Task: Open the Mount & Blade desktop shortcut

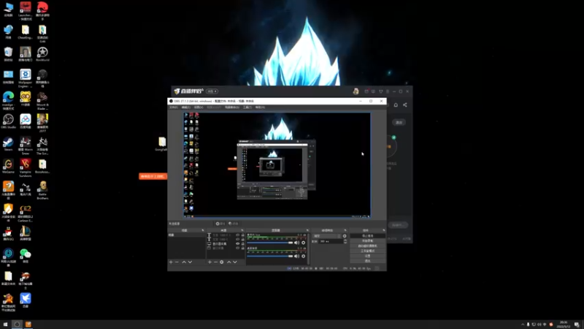Action: [42, 100]
